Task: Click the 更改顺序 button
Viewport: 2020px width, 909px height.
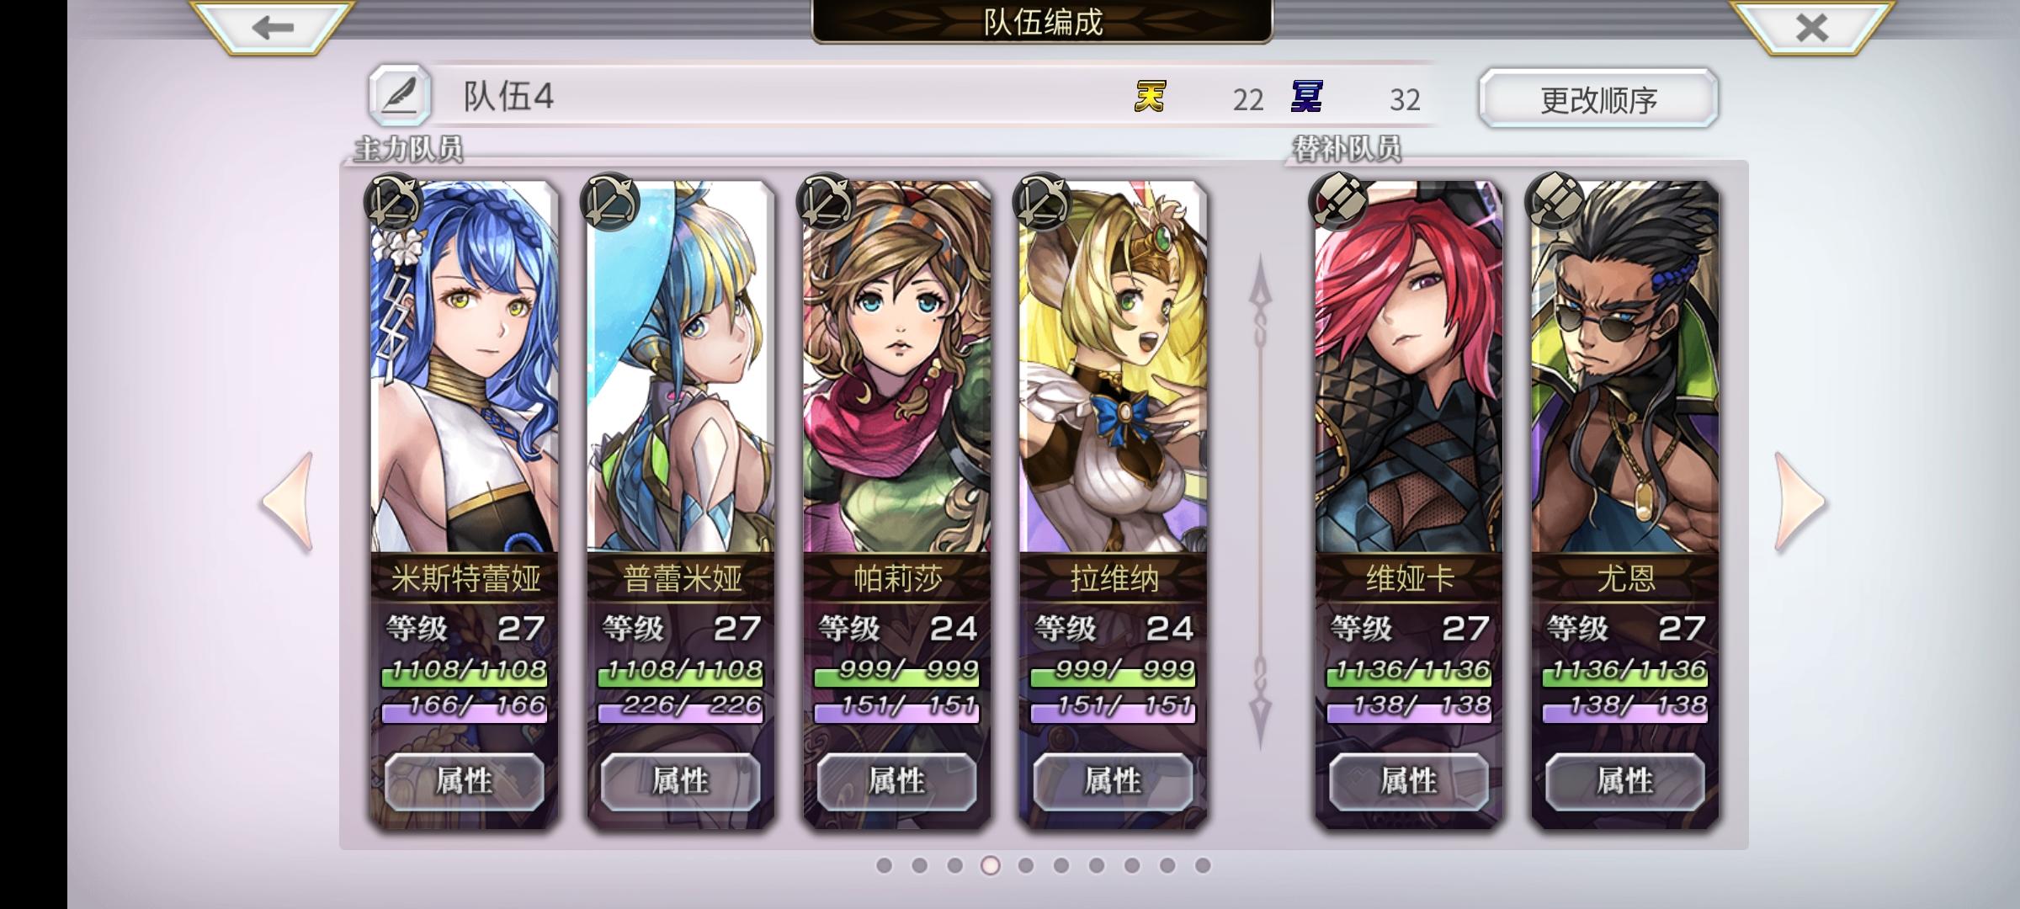Action: click(1598, 98)
